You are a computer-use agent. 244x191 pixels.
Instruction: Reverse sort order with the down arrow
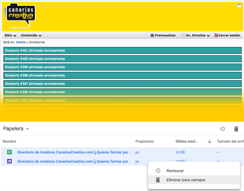pos(210,141)
